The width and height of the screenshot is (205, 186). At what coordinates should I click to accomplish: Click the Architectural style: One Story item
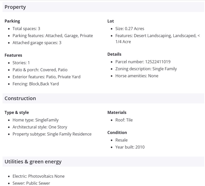point(40,127)
